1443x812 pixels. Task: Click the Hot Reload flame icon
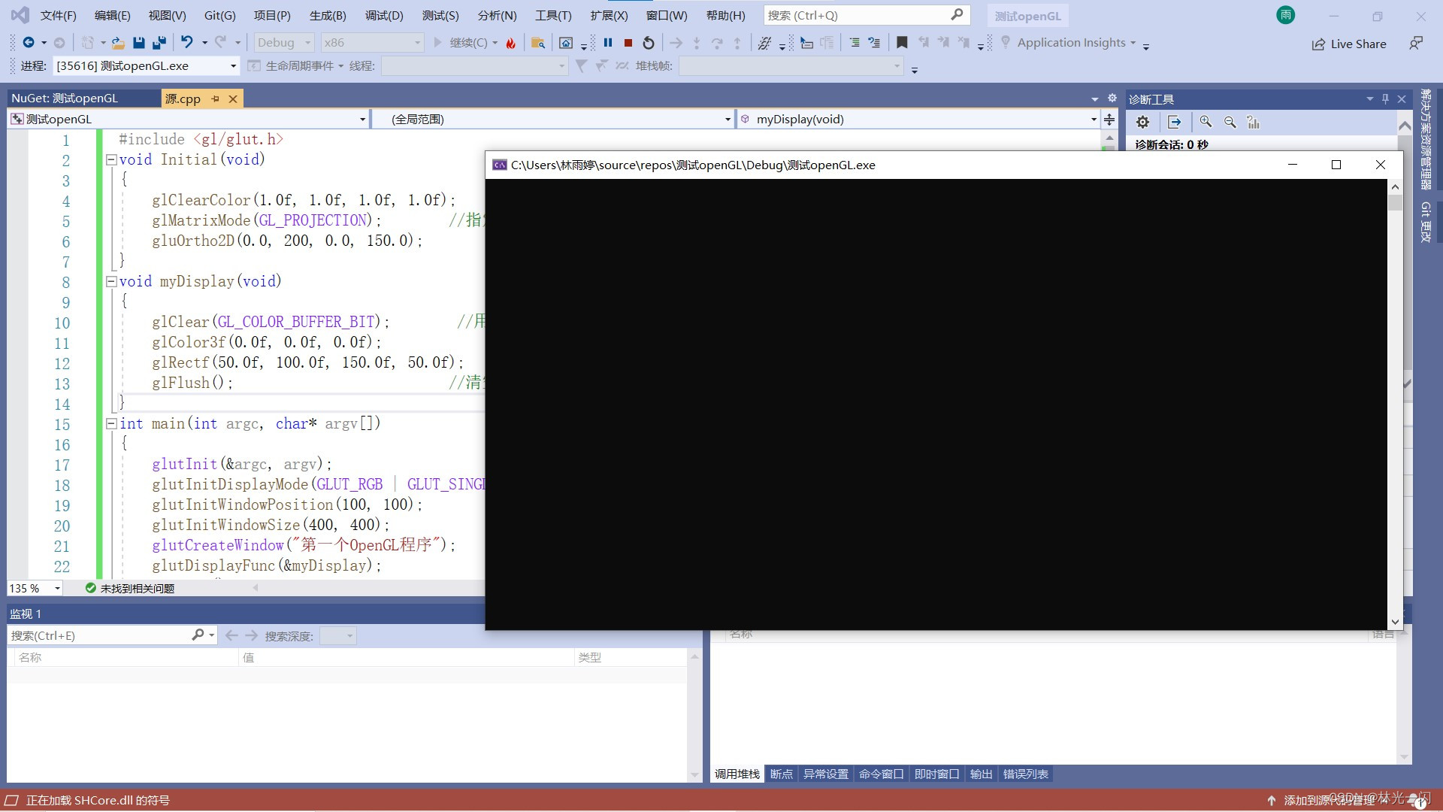click(x=511, y=43)
